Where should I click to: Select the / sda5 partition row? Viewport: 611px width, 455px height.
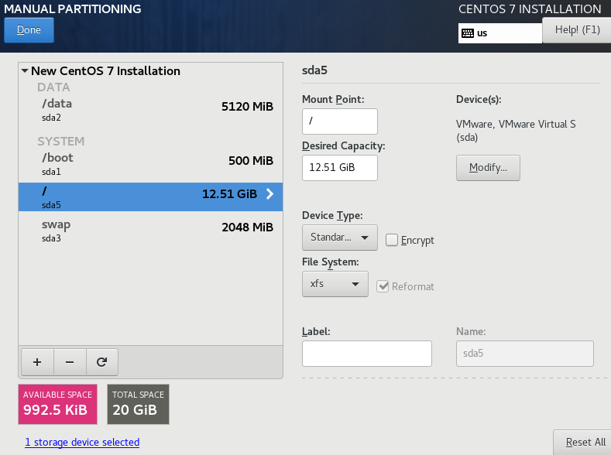(x=150, y=197)
